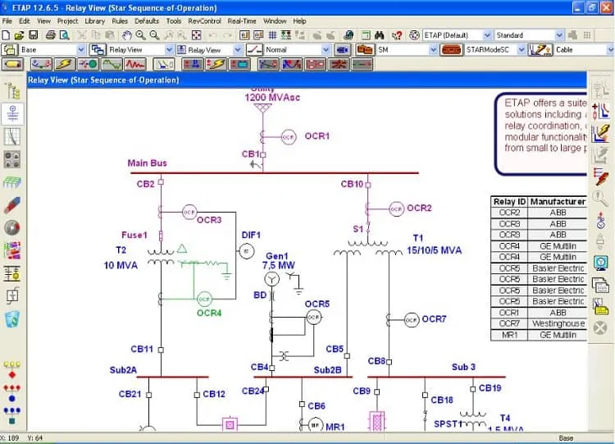Viewport: 615px width, 444px height.
Task: Click the binoculars find icon
Action: [x=380, y=35]
